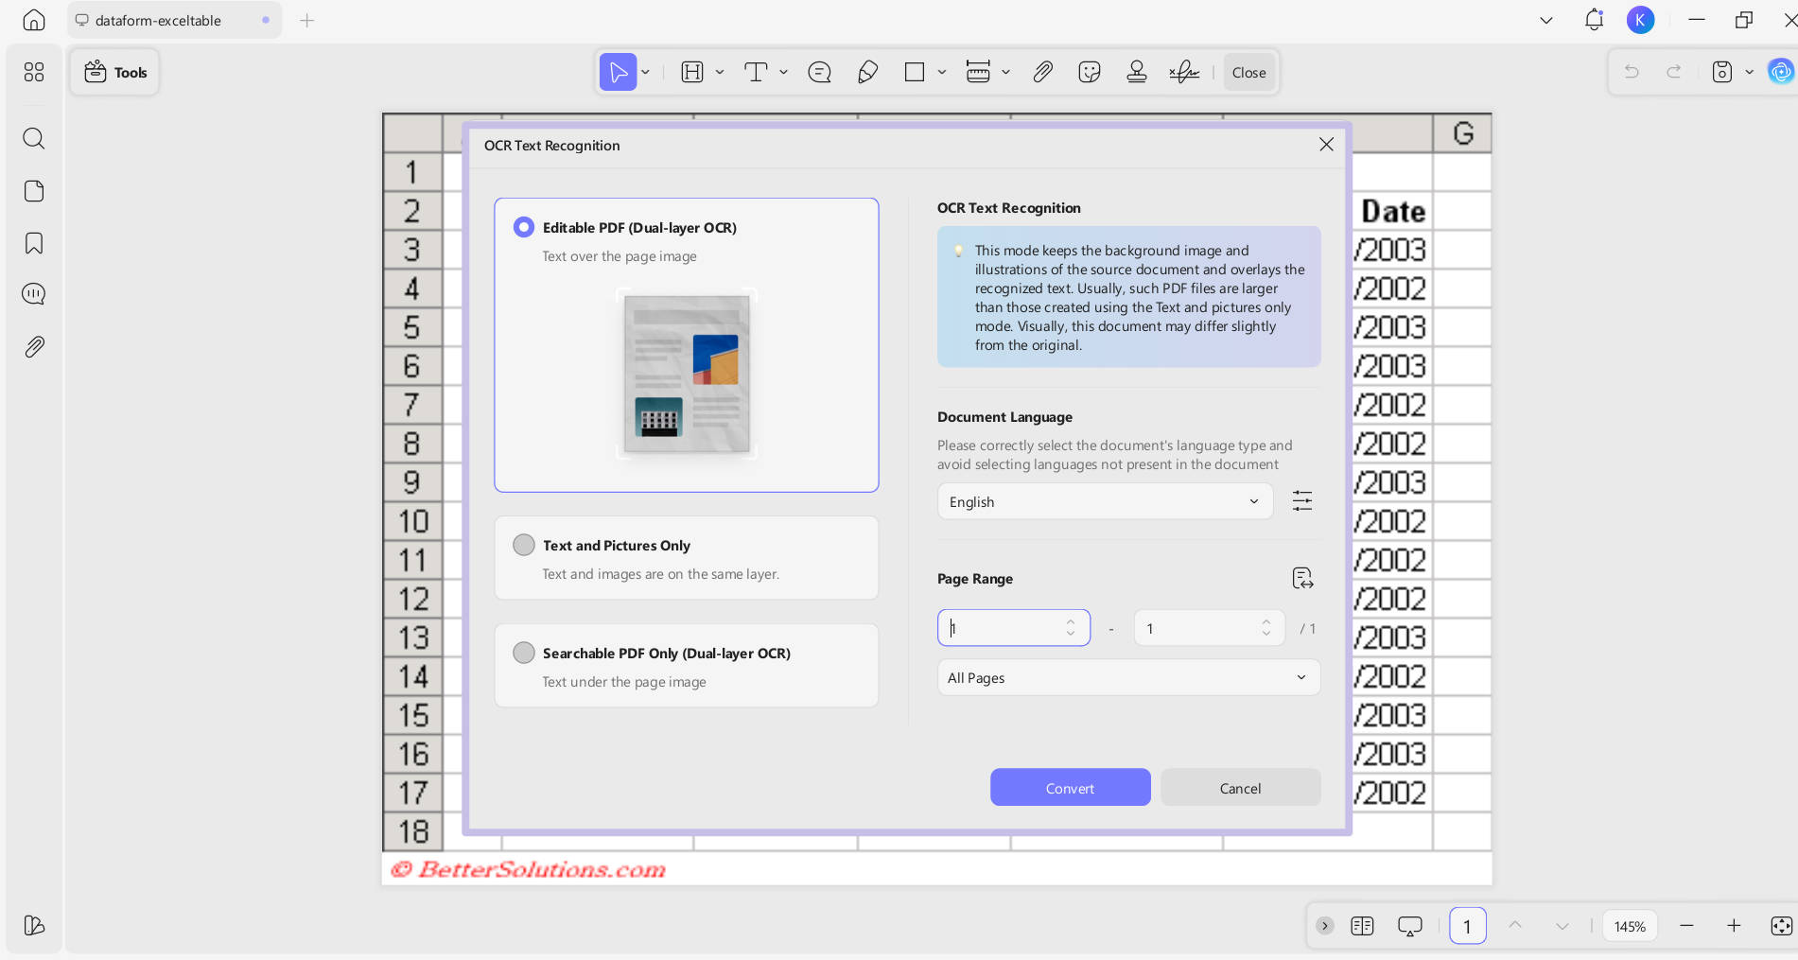
Task: Open the signature tool
Action: point(1184,72)
